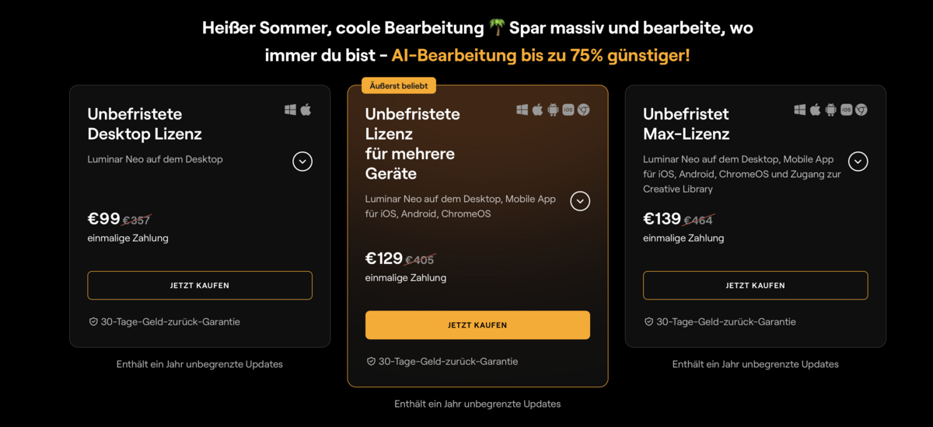The width and height of the screenshot is (933, 427).
Task: Click the Apple icon on Desktop Lizenz card
Action: (306, 110)
